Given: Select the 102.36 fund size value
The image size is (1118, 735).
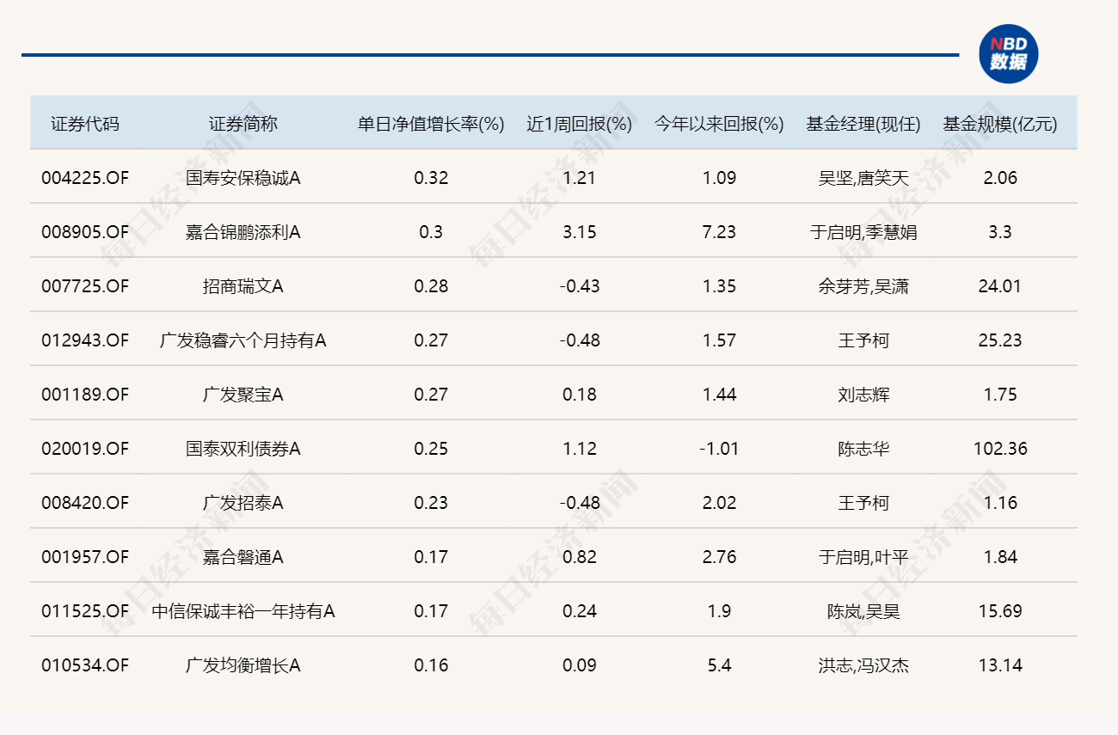Looking at the screenshot, I should (x=1000, y=449).
